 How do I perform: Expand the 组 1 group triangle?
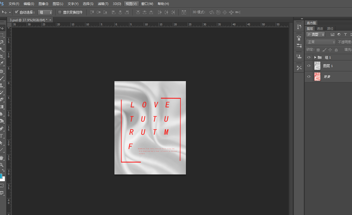tap(315, 57)
